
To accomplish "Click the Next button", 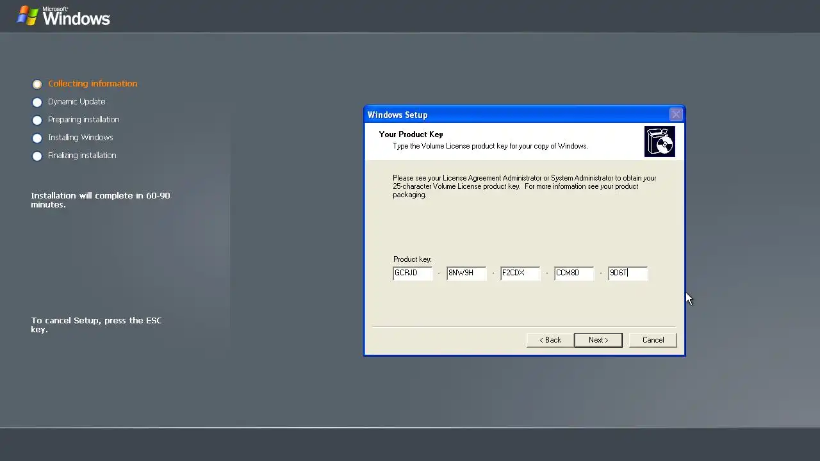I will [x=598, y=340].
